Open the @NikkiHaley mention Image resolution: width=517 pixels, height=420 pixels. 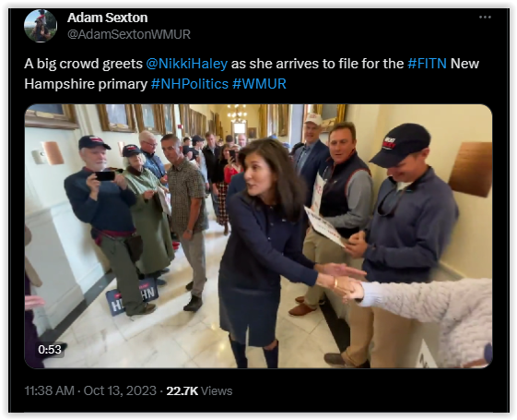(x=187, y=64)
